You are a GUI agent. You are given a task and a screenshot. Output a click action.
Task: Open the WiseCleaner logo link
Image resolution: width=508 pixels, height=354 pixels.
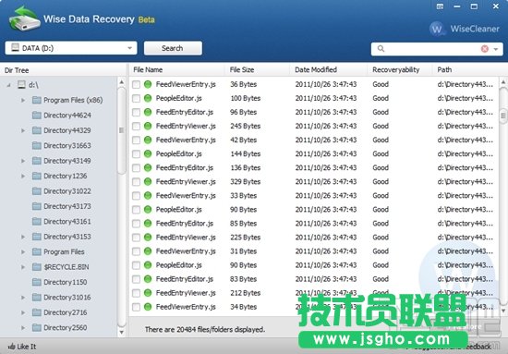(x=464, y=29)
